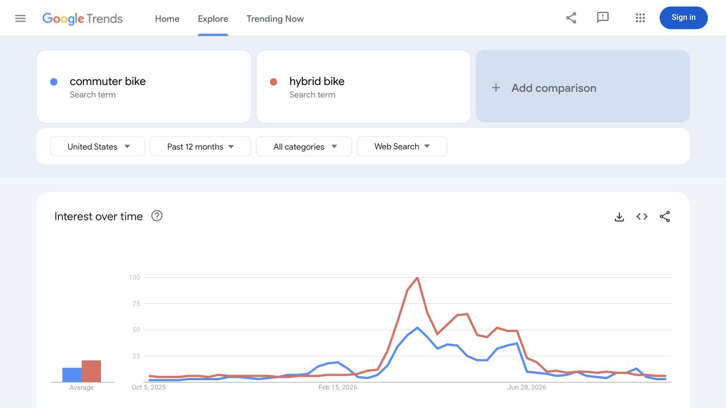Open the United States region dropdown
This screenshot has width=726, height=408.
(98, 146)
